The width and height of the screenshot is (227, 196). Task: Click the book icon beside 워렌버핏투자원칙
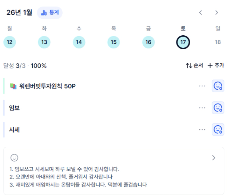(13, 86)
